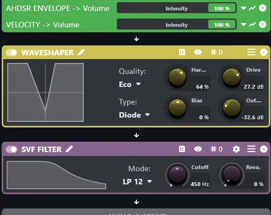This screenshot has height=215, width=271.
Task: Toggle SVF Filter bypass switch
Action: click(x=11, y=149)
